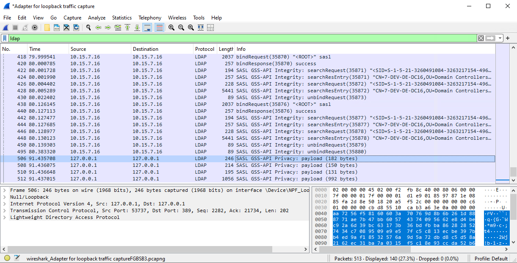This screenshot has width=517, height=263.
Task: Stop the running packet capture
Action: click(x=15, y=28)
